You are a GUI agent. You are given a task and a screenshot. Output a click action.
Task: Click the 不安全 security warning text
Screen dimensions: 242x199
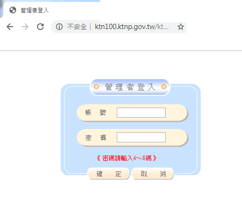coord(77,27)
